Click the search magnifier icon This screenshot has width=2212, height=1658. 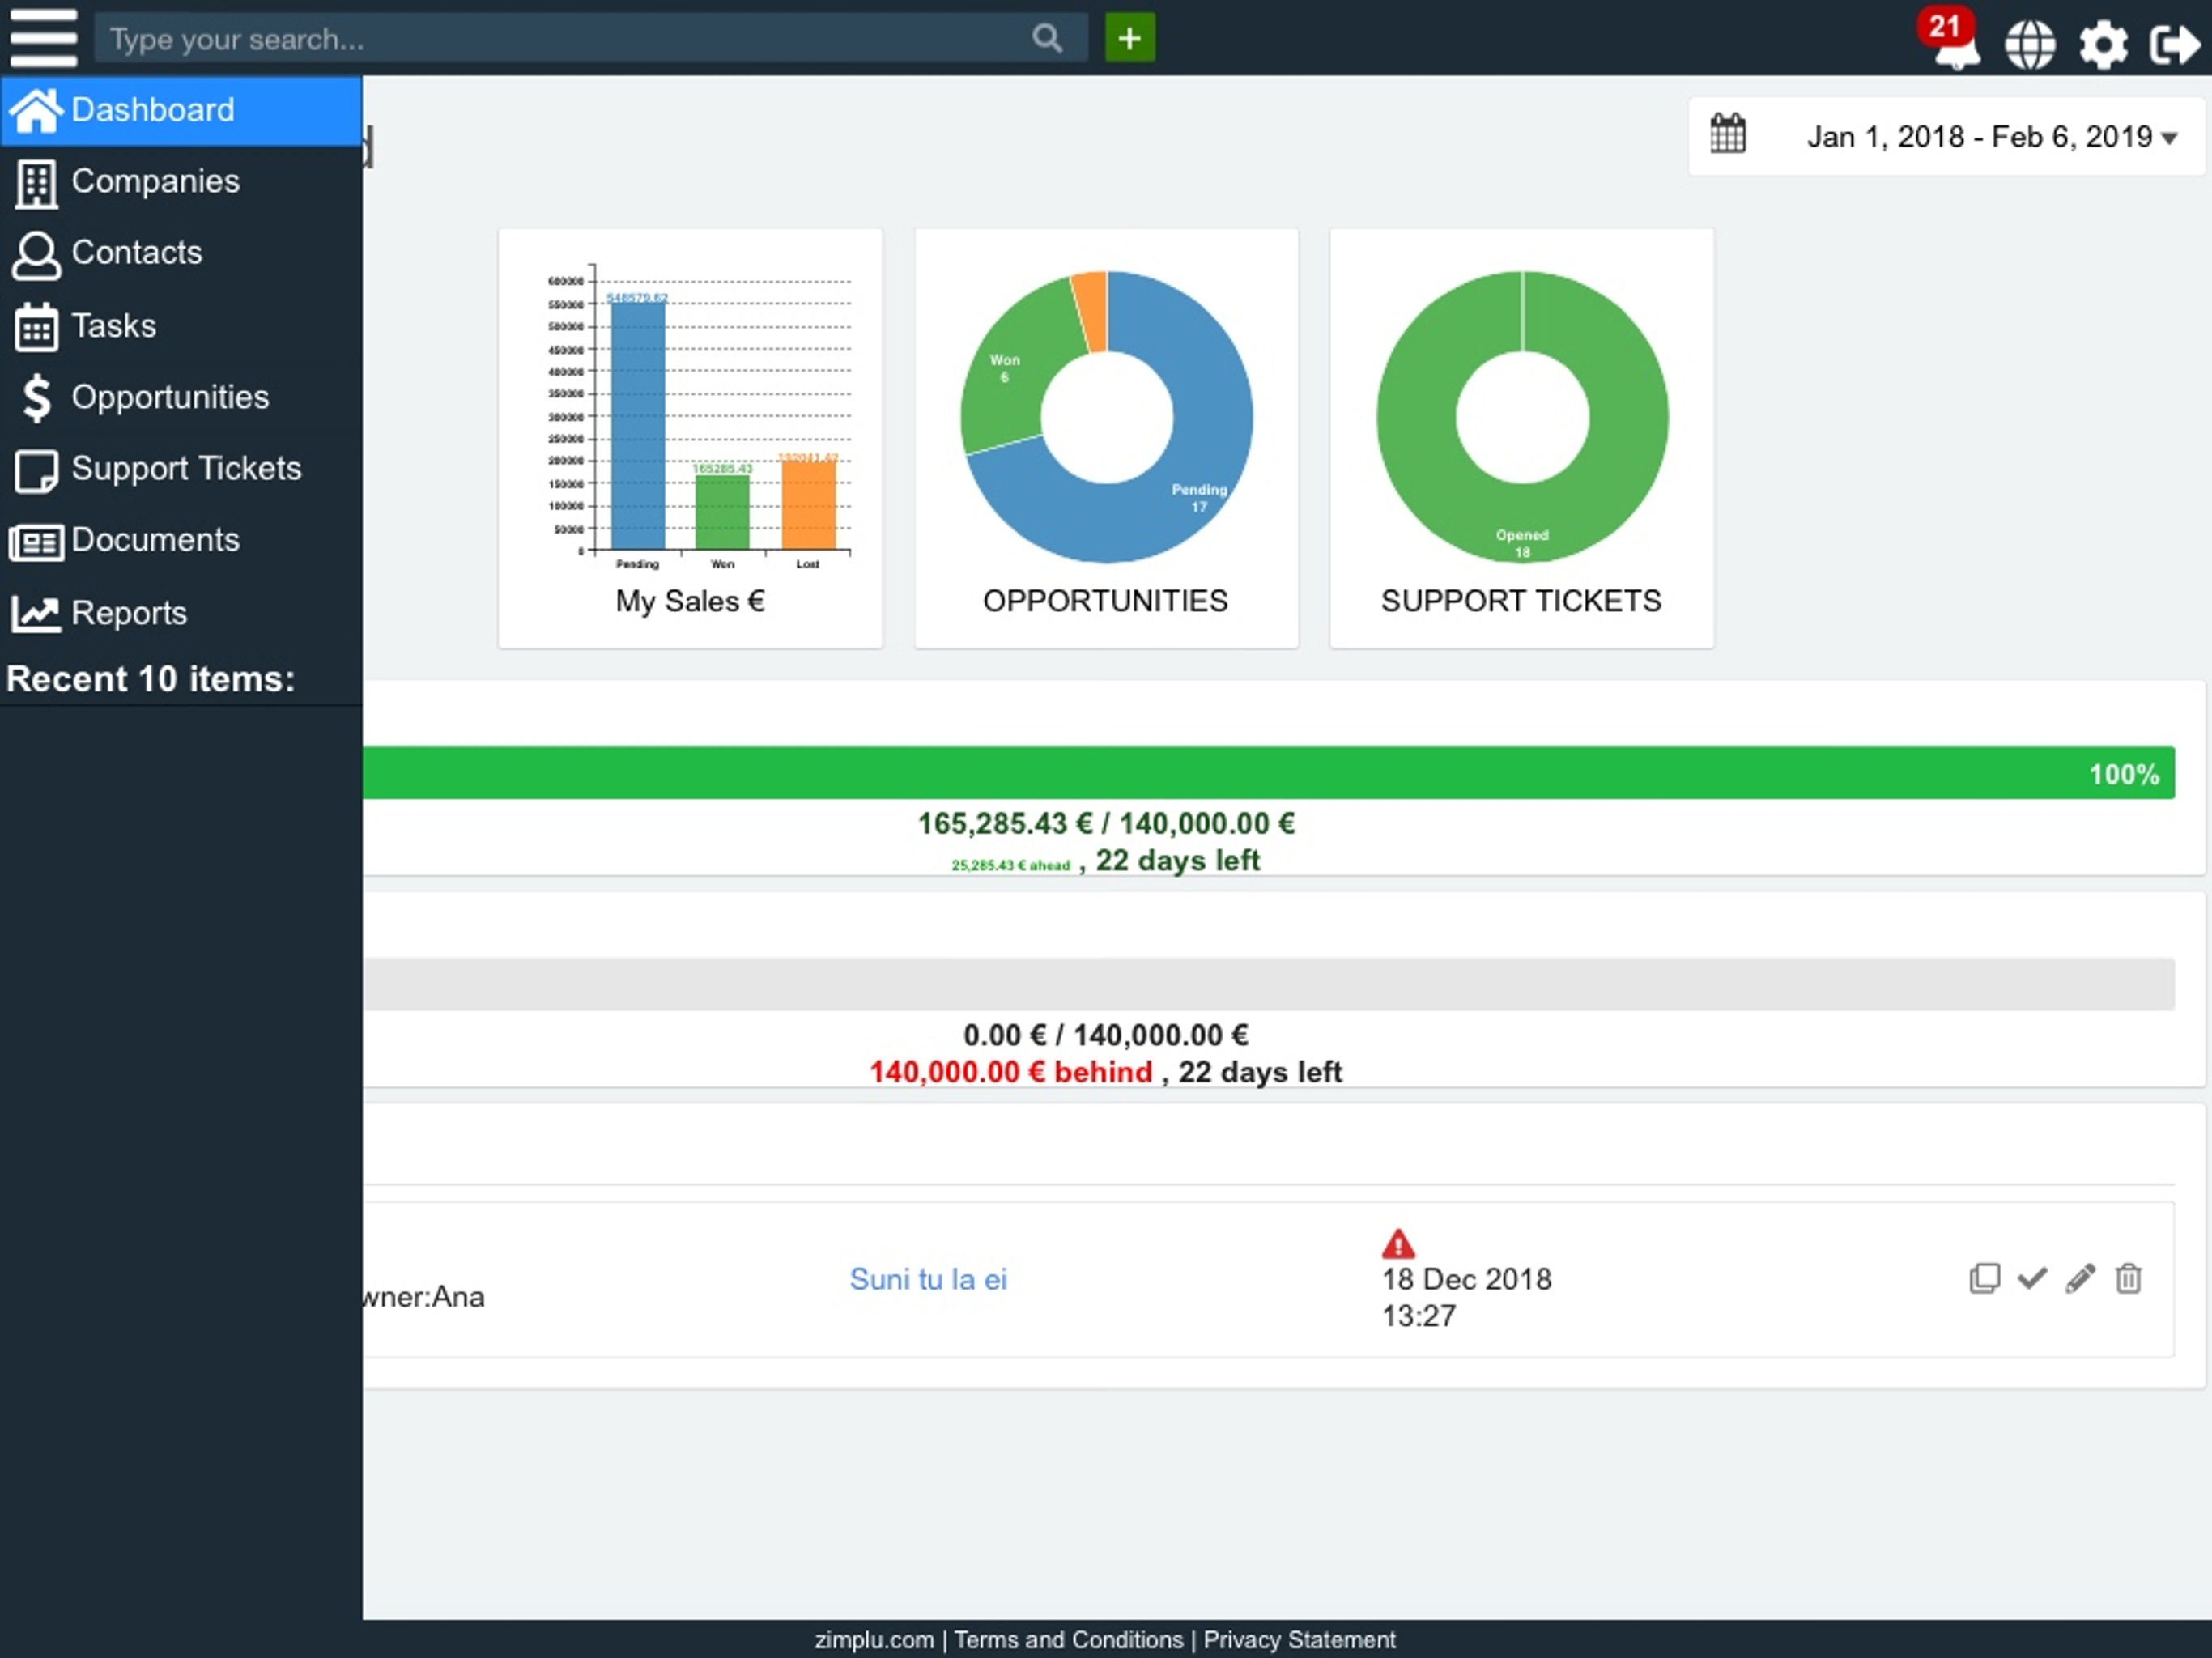point(1046,38)
